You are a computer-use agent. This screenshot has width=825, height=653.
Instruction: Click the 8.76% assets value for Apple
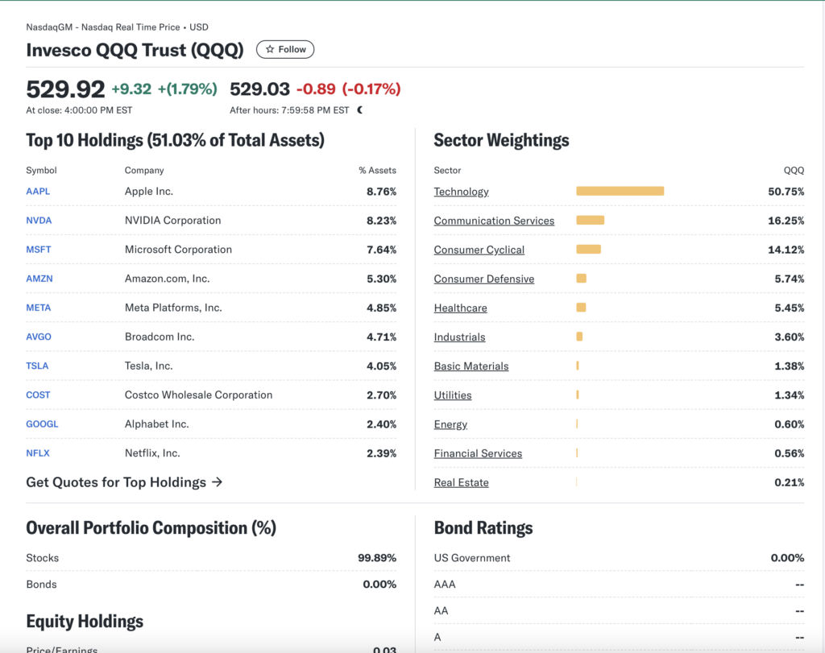coord(381,192)
